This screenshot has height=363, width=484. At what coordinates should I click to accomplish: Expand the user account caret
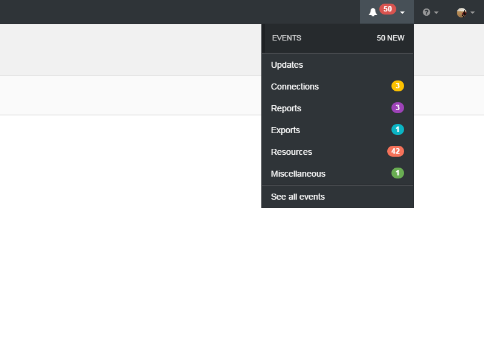pos(473,13)
